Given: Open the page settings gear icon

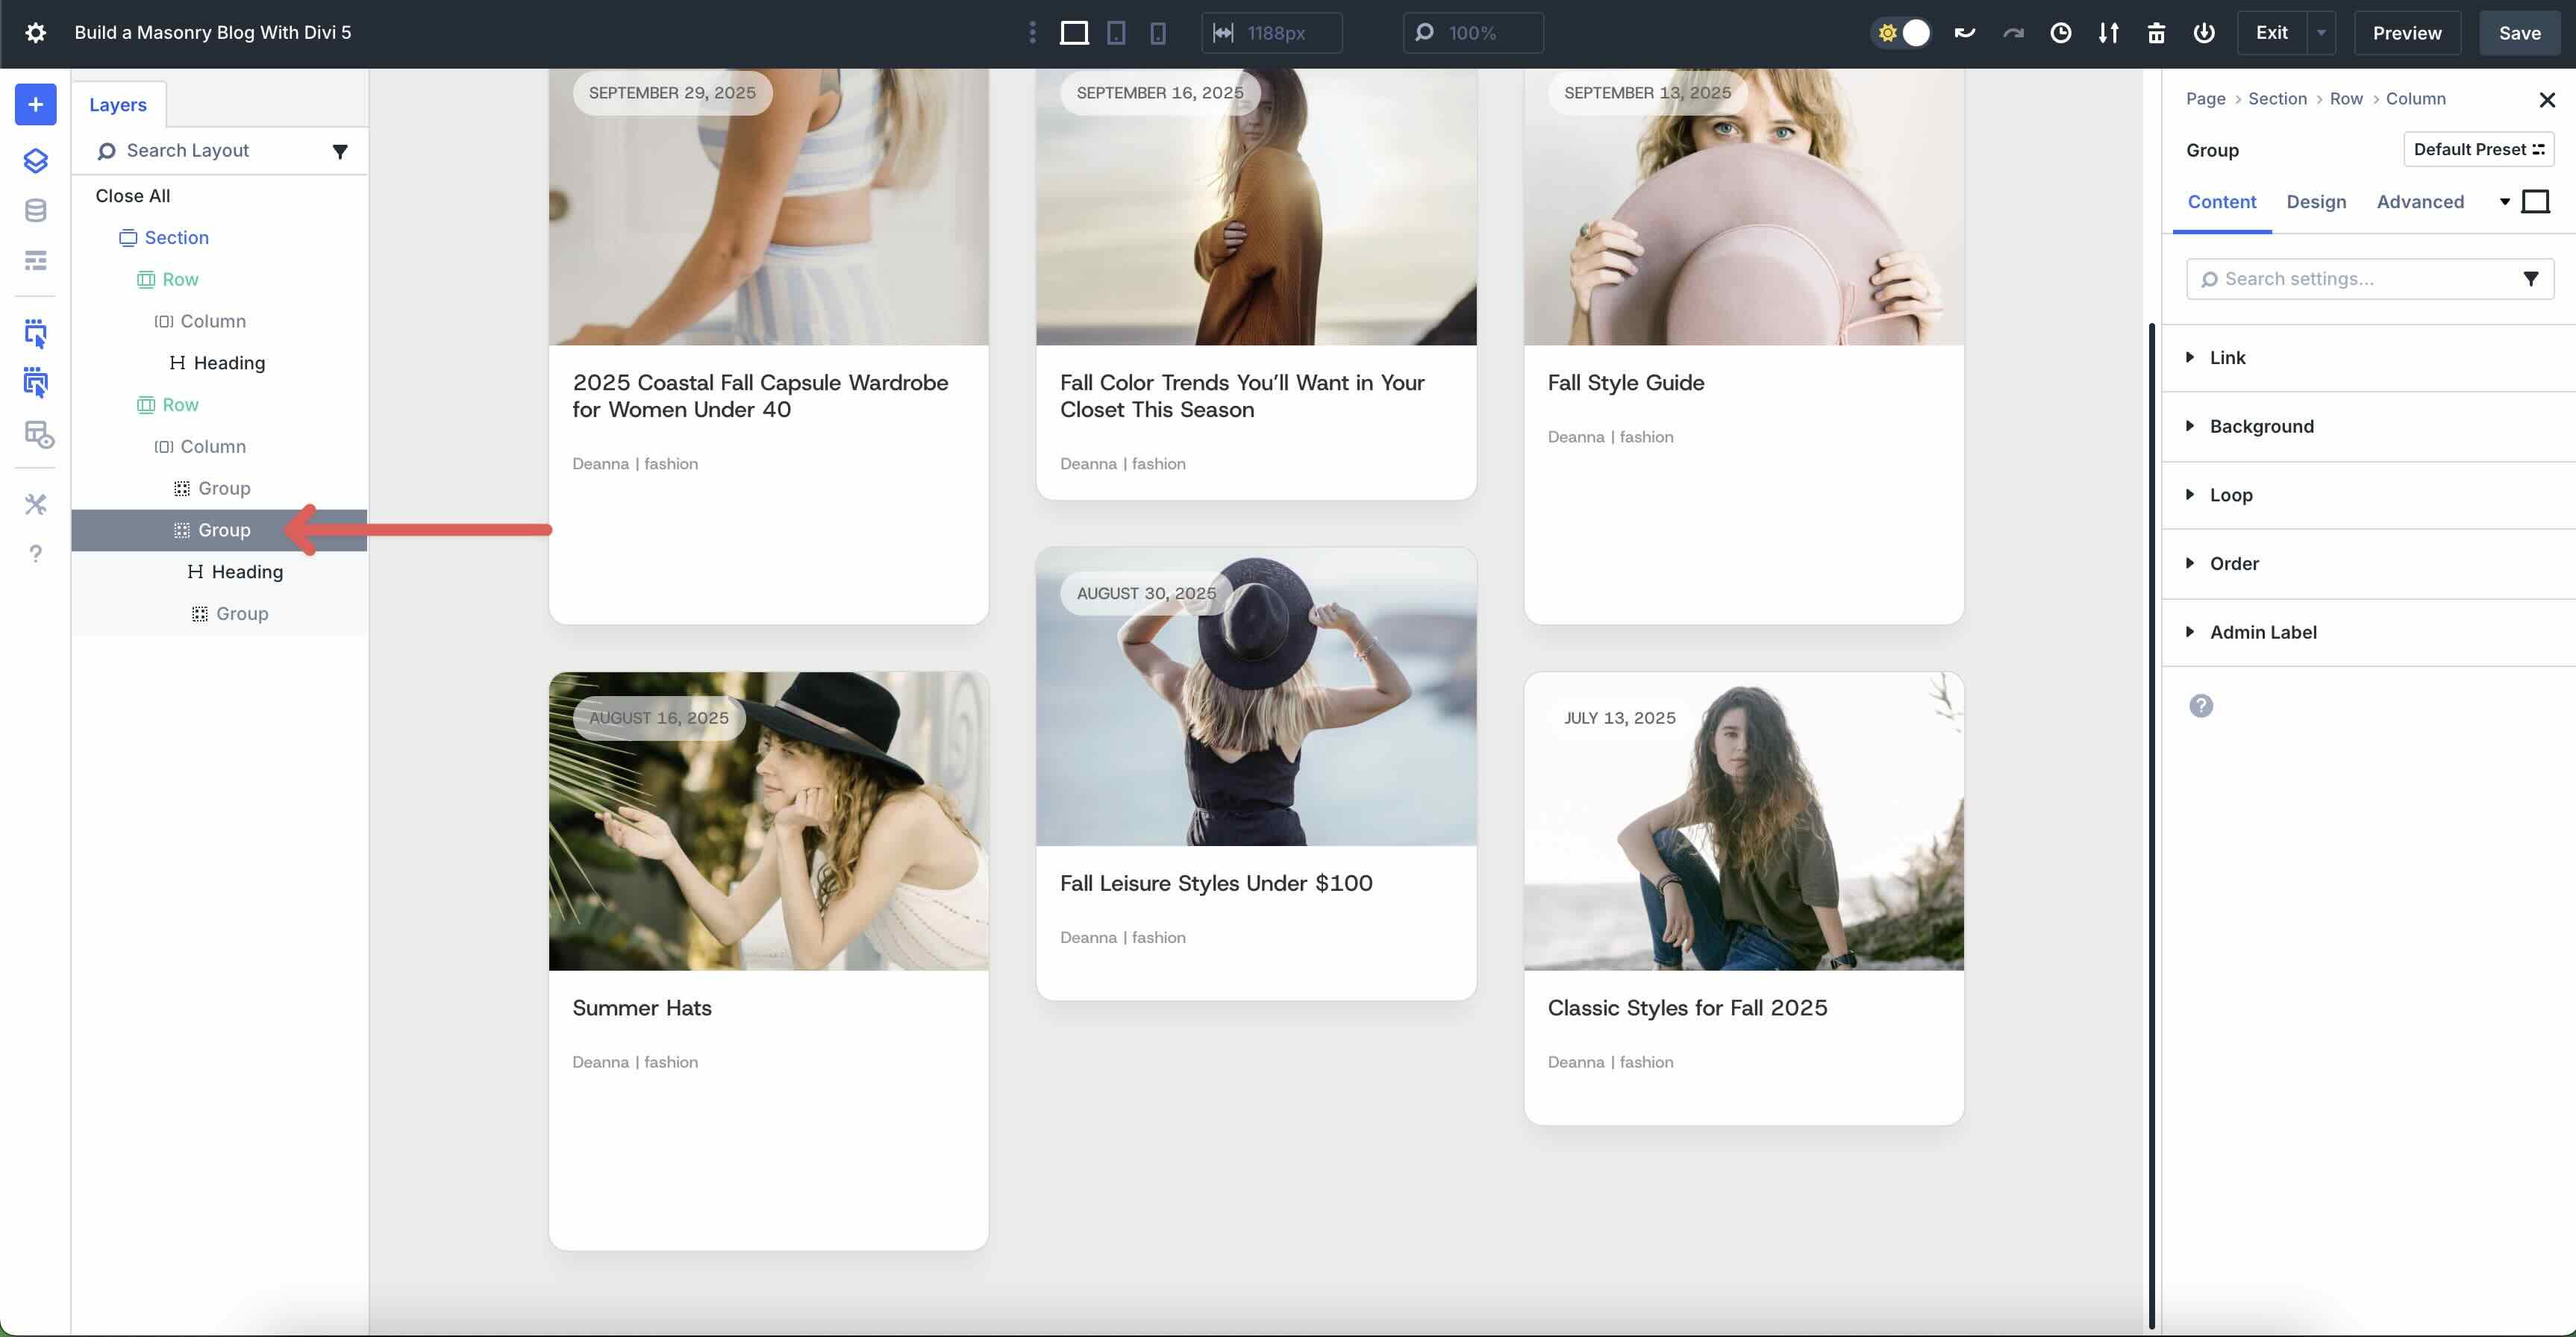Looking at the screenshot, I should 35,32.
